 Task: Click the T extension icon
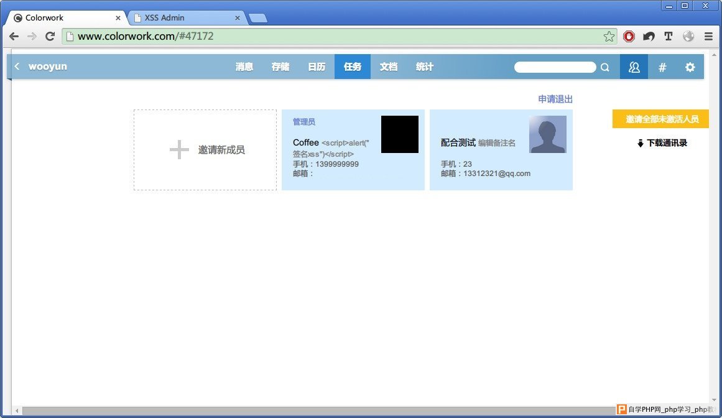coord(669,36)
